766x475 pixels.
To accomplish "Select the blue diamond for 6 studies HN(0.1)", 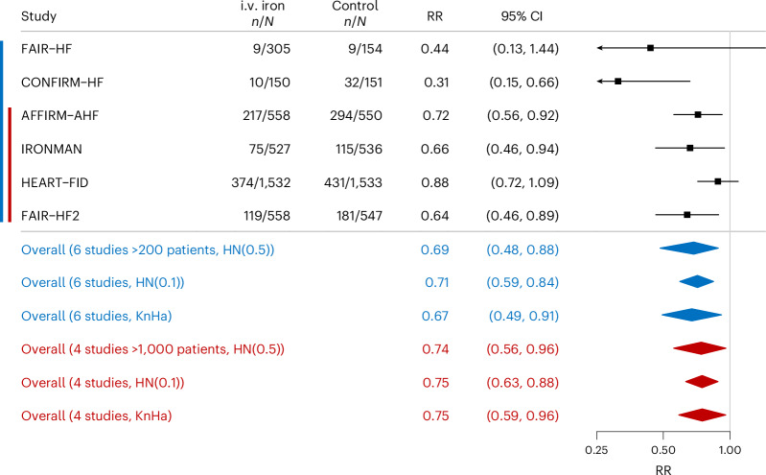I will tap(696, 282).
